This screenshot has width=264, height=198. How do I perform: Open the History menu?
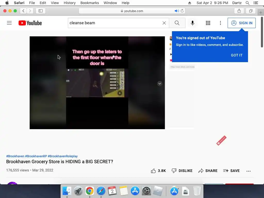(70, 3)
